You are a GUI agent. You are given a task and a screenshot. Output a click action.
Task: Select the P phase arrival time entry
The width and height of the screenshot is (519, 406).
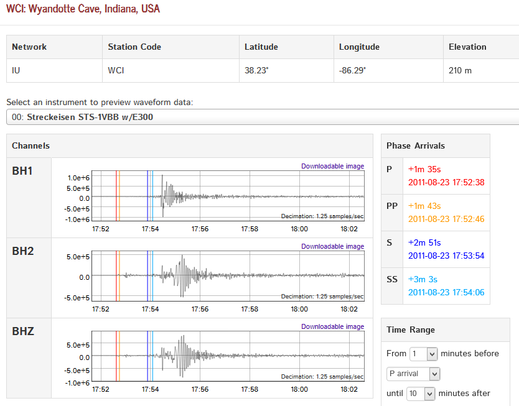point(446,175)
